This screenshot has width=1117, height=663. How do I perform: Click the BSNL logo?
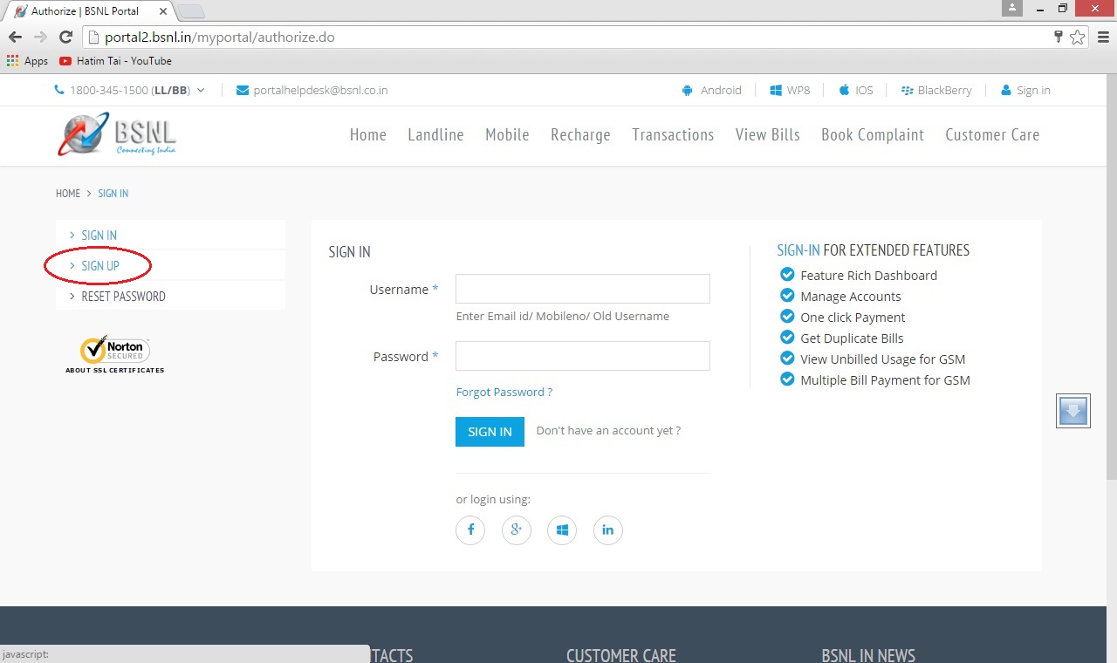pyautogui.click(x=117, y=134)
